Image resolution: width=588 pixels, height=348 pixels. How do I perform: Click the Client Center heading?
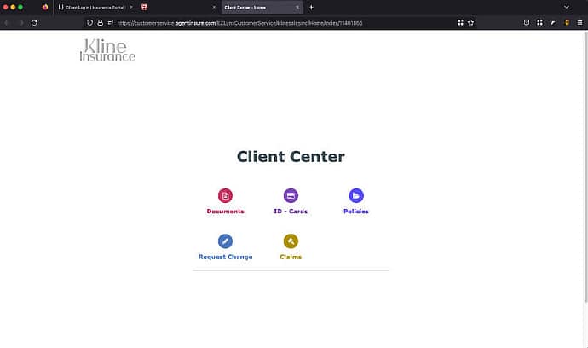[x=291, y=157]
